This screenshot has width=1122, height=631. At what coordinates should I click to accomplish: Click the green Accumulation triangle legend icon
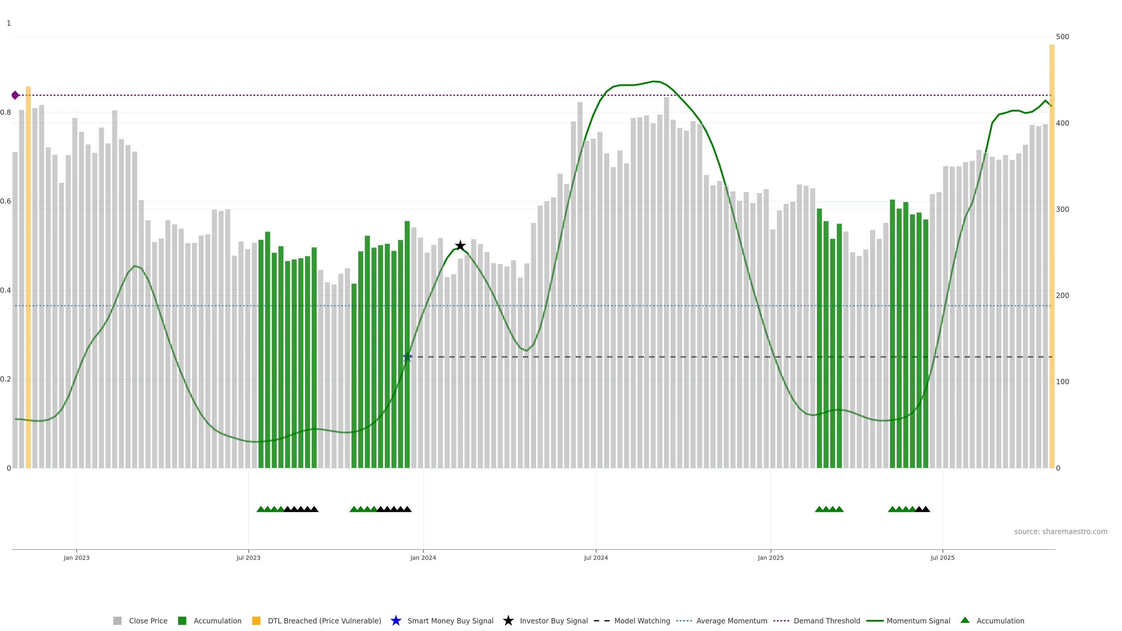965,620
